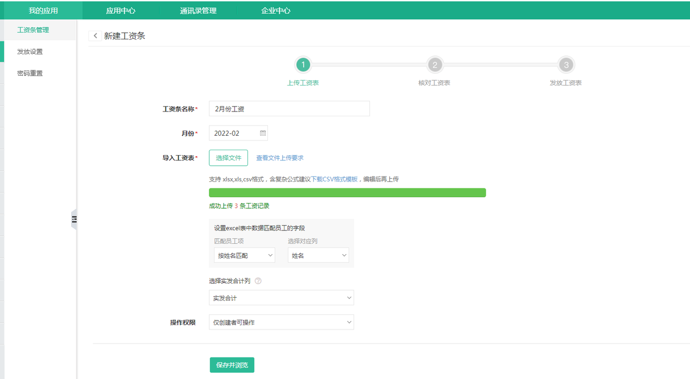
Task: Open the calendar icon in the 月份 field
Action: click(x=263, y=133)
